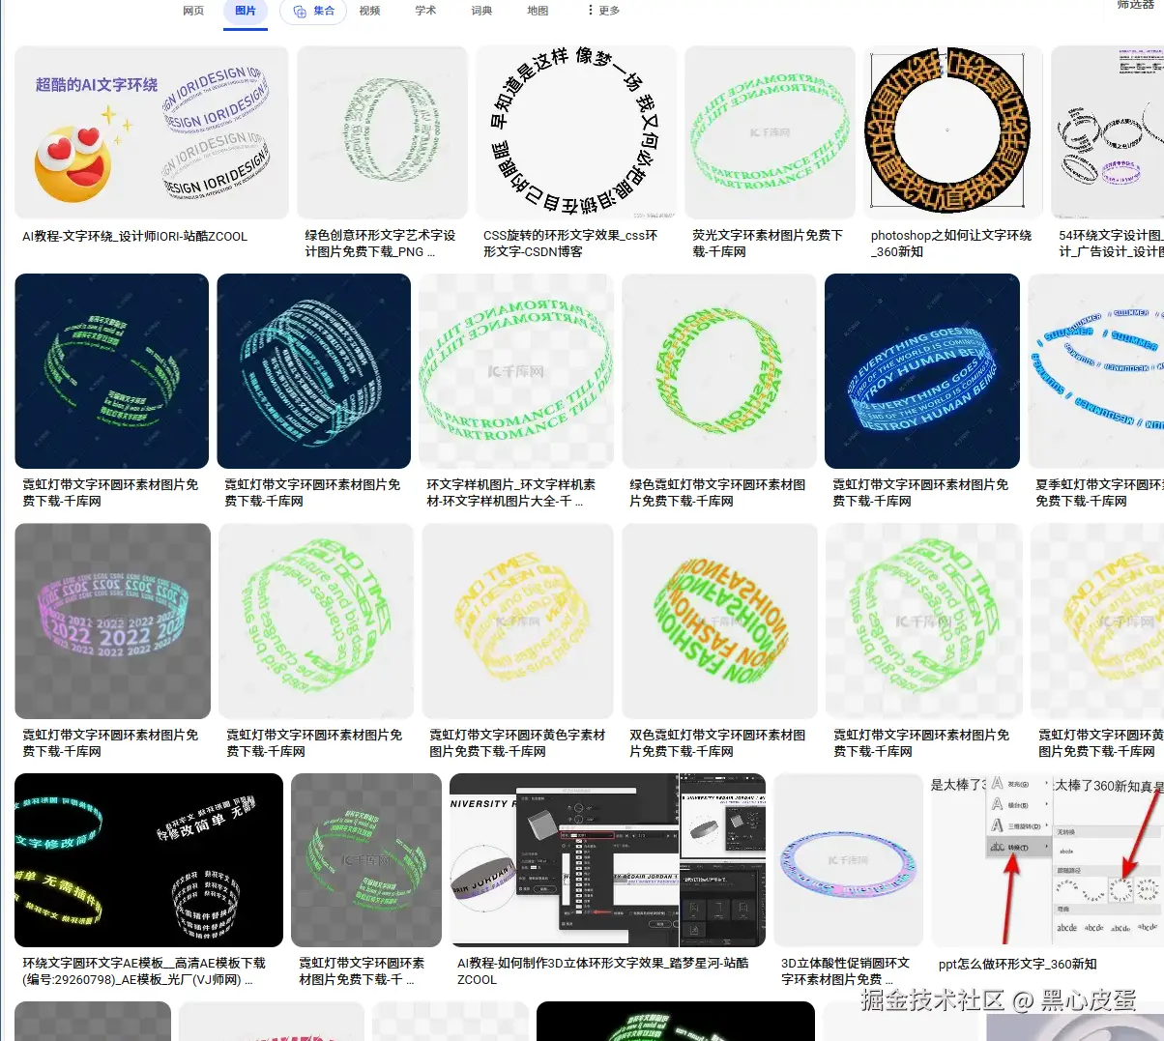Switch to the 网页 tab
Screen dimensions: 1164x1041
coord(193,11)
